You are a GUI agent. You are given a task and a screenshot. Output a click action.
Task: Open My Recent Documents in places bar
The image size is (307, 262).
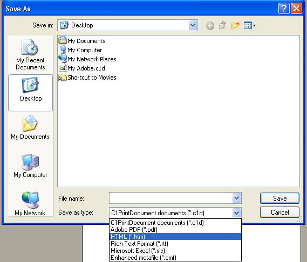(x=30, y=54)
